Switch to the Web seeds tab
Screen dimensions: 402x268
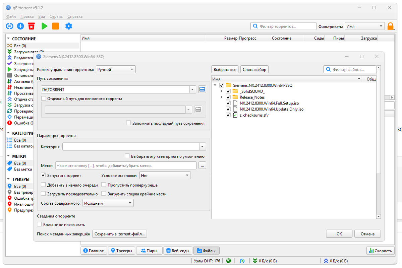[x=178, y=251]
